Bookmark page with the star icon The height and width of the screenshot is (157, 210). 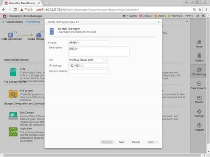pos(200,9)
